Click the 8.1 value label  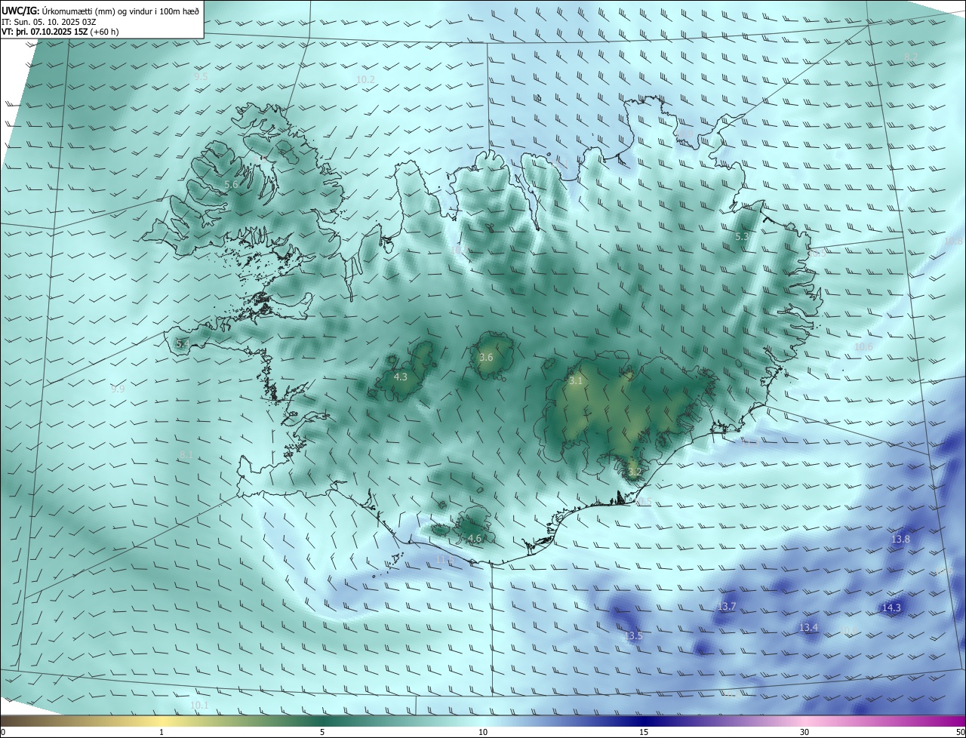[x=186, y=454]
